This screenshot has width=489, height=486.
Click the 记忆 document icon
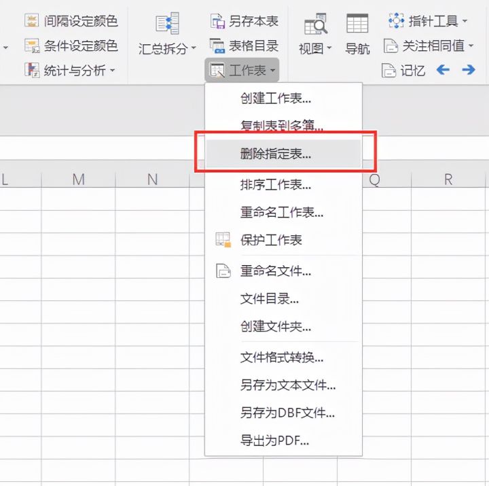[x=388, y=70]
